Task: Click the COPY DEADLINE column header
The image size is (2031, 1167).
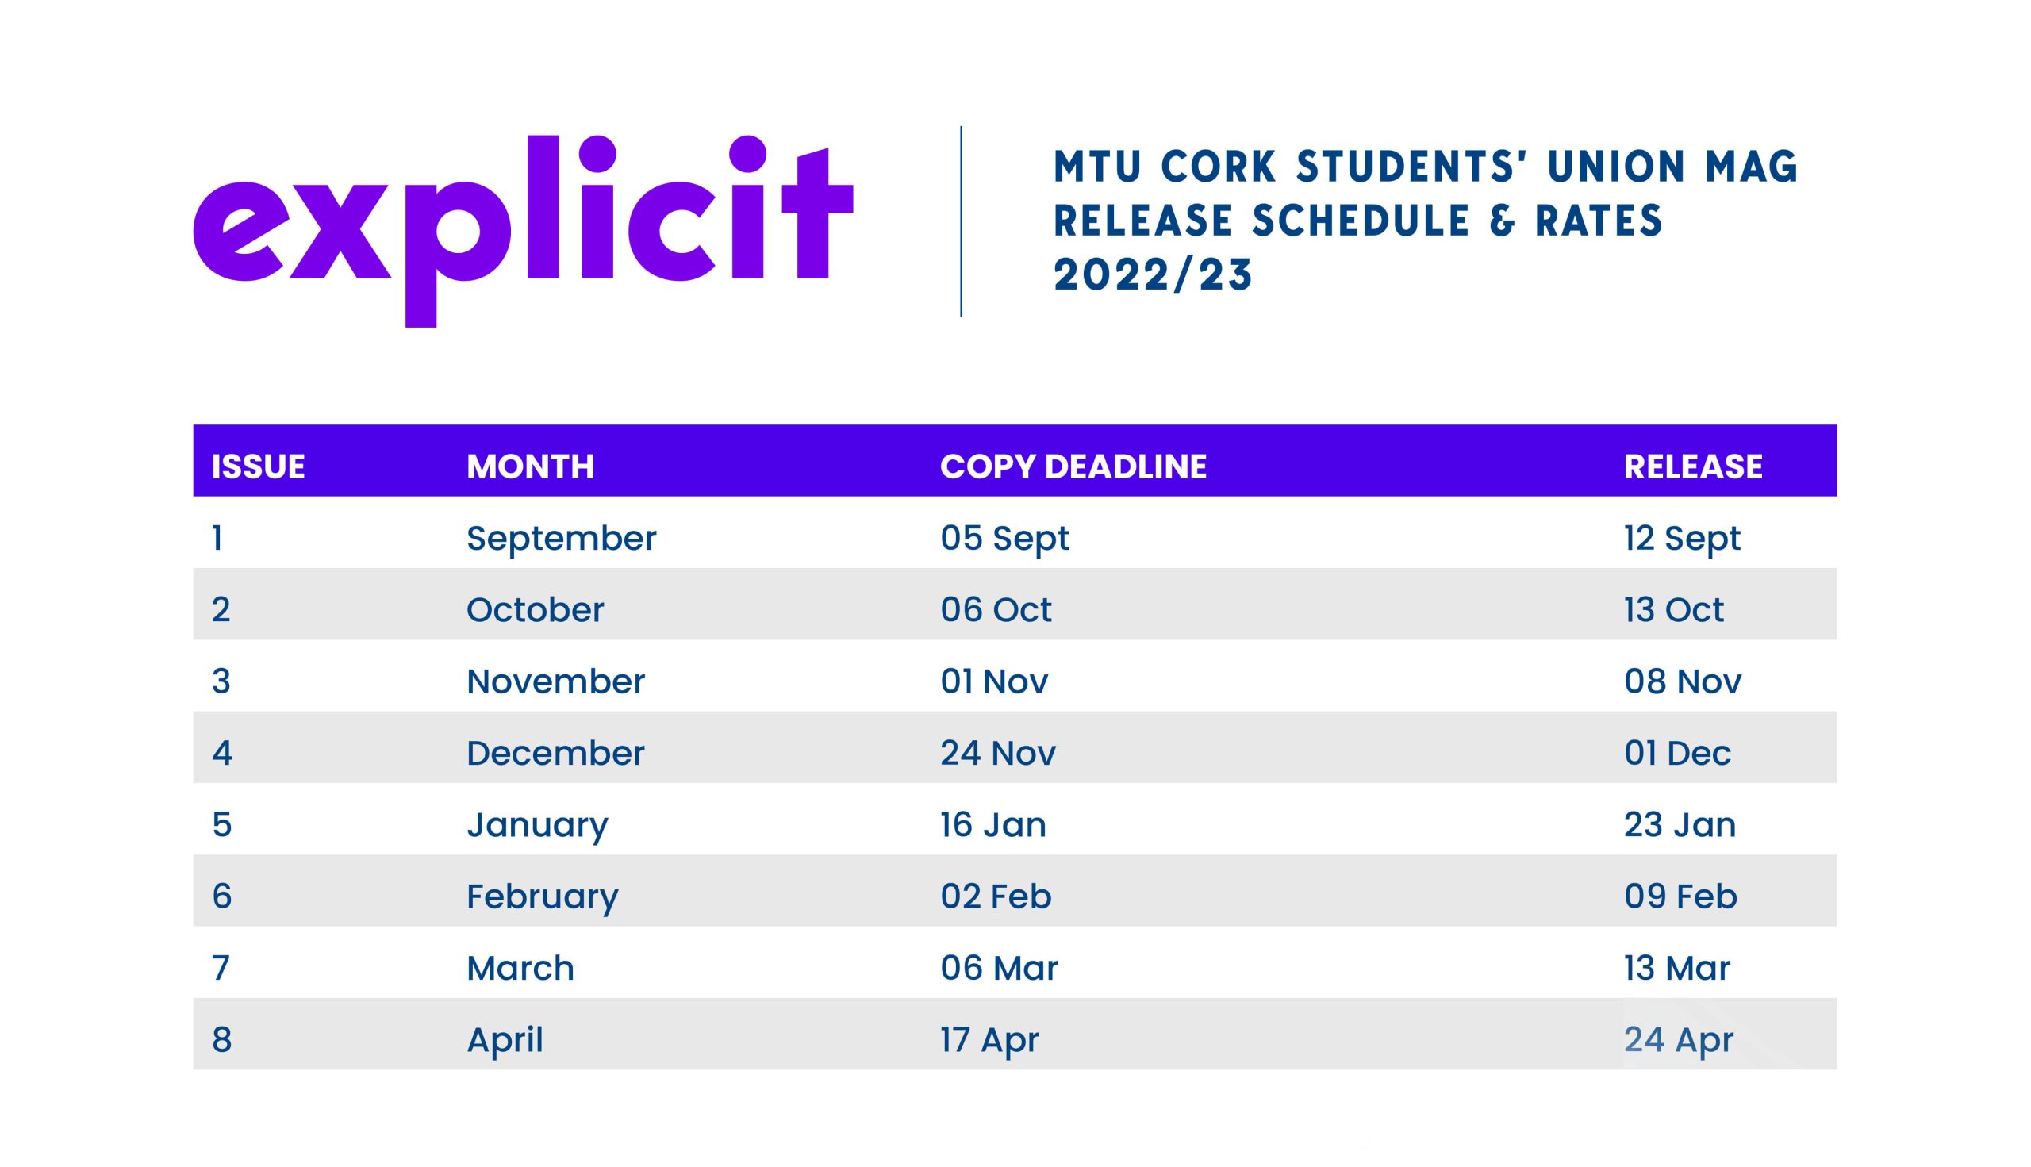Action: [1073, 466]
